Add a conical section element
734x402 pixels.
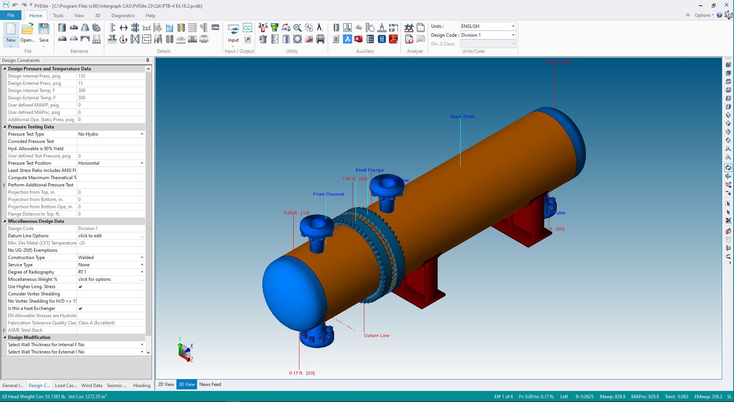(85, 28)
